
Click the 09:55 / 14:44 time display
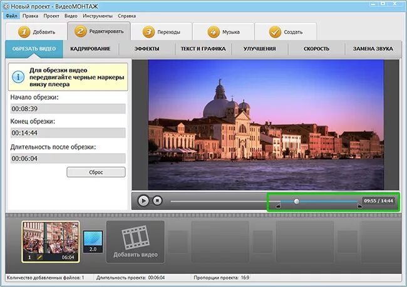(x=378, y=201)
